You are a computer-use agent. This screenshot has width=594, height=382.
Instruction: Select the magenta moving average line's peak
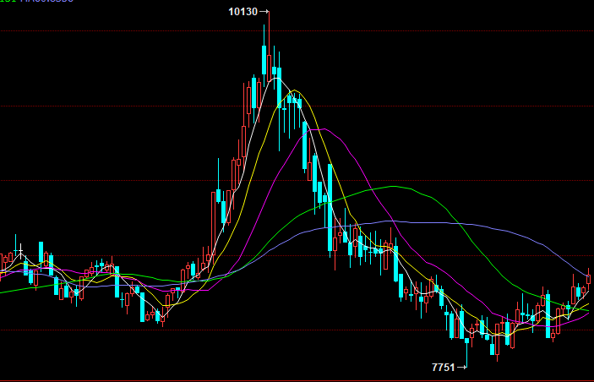pyautogui.click(x=321, y=128)
